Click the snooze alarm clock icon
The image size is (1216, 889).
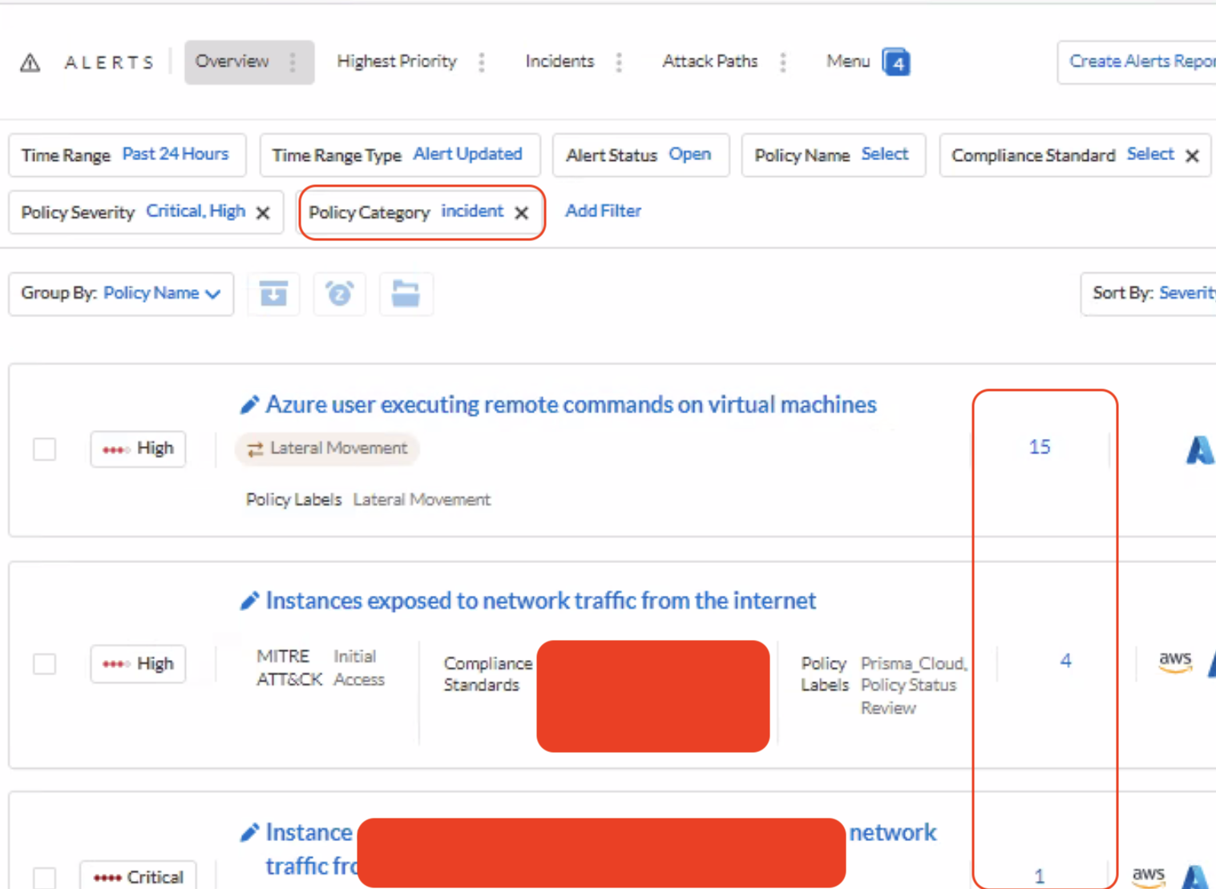(x=340, y=294)
